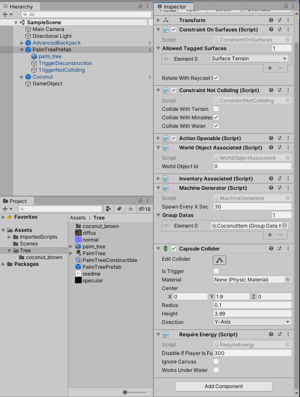
Task: Toggle Action Openable enabled checkbox
Action: point(174,138)
